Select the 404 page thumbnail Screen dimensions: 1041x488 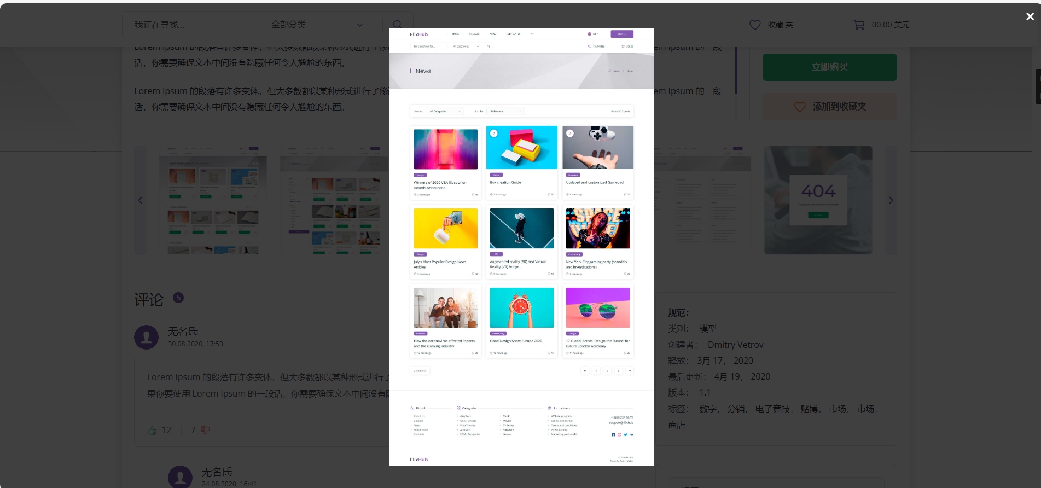[818, 200]
